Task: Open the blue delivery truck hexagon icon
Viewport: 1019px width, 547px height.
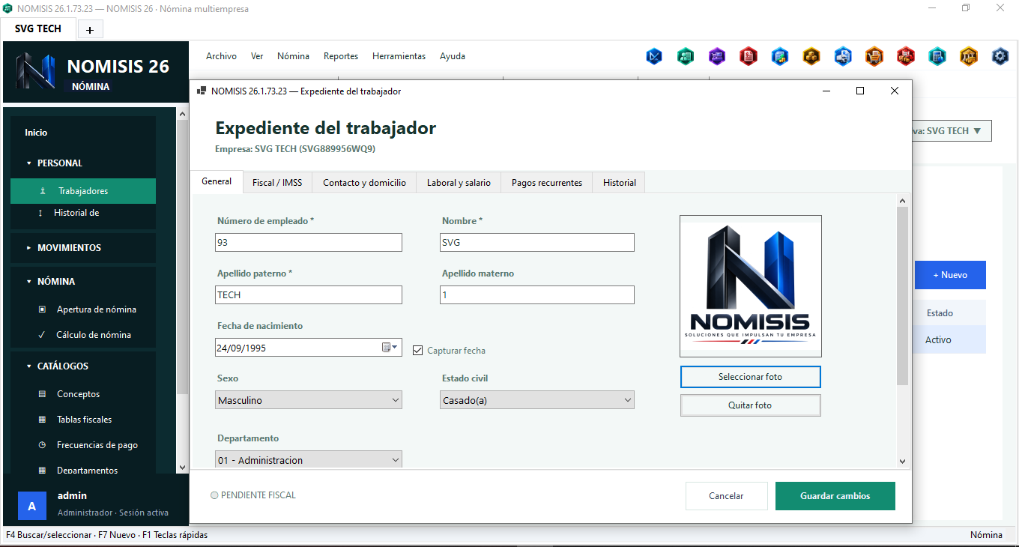Action: (843, 56)
